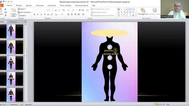Image resolution: width=189 pixels, height=106 pixels.
Task: Open the character spacing AV dropdown
Action: [x=52, y=14]
